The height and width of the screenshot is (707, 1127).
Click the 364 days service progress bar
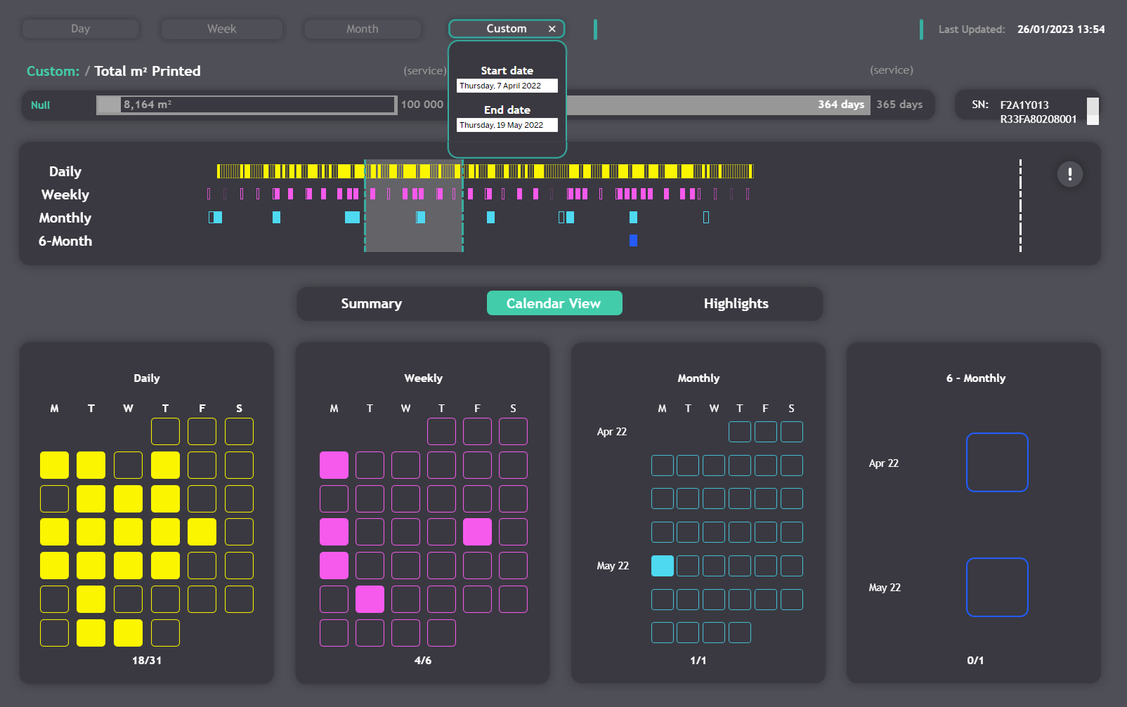coord(717,105)
